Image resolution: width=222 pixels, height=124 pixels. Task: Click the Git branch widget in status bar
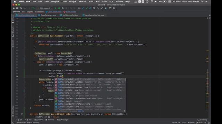[x=200, y=123]
